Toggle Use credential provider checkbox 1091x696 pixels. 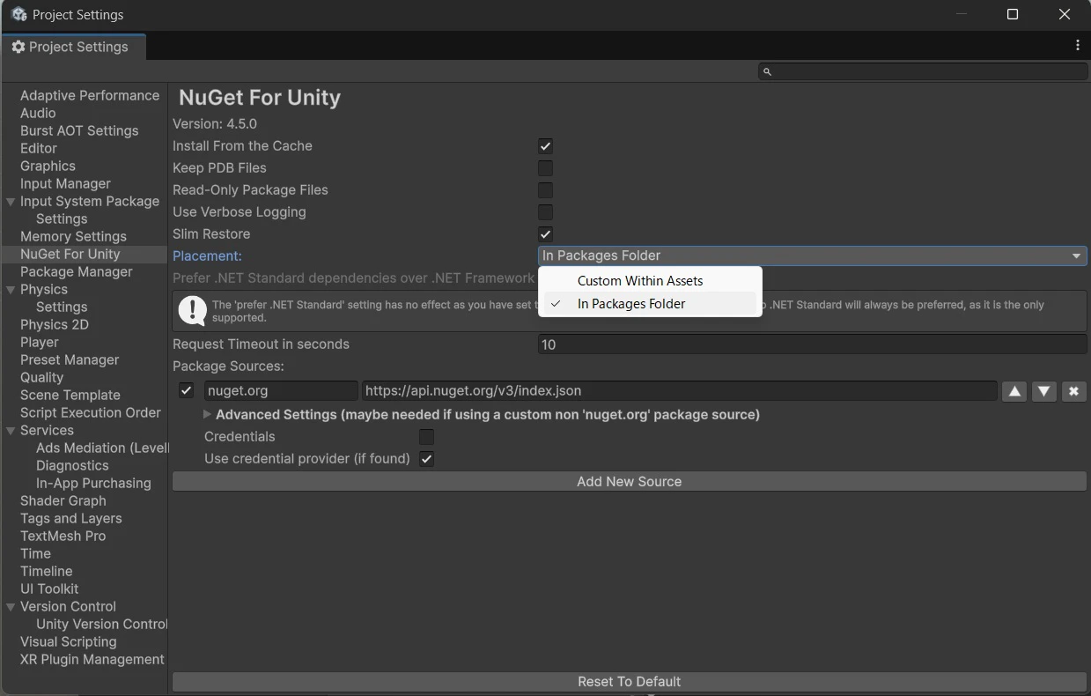426,459
